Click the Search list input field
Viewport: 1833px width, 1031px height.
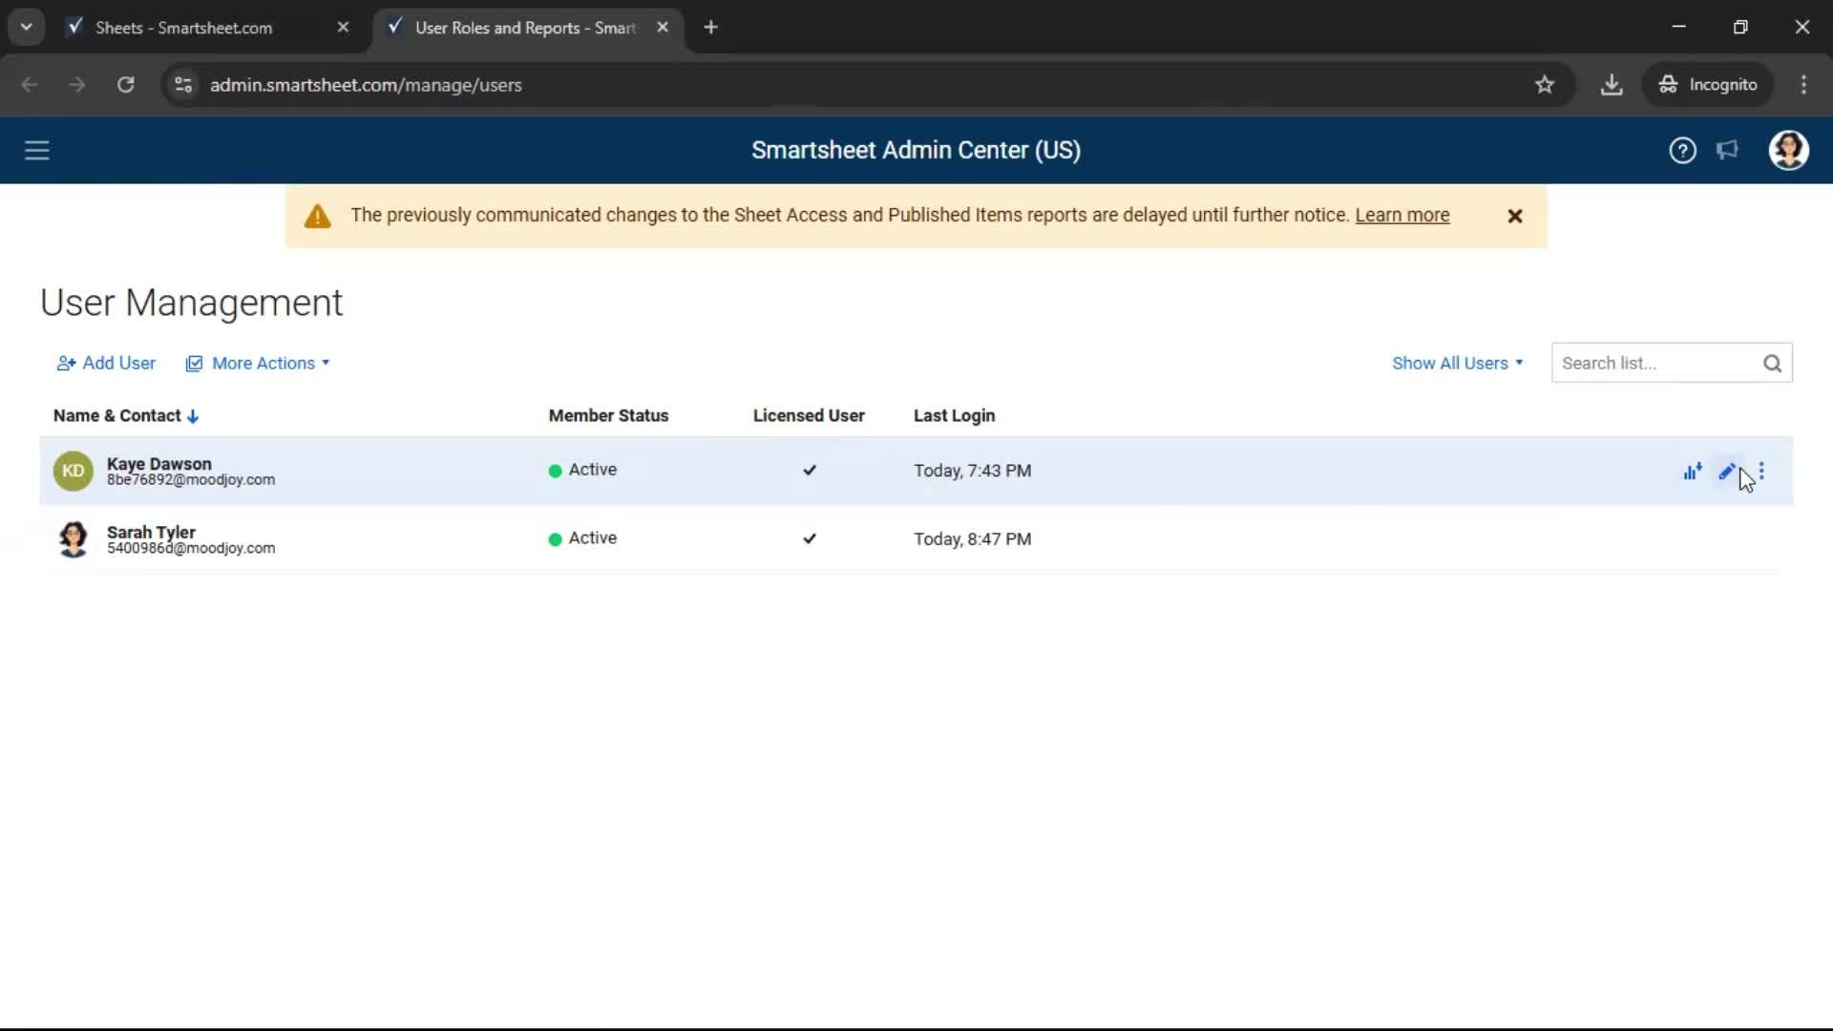pos(1656,364)
